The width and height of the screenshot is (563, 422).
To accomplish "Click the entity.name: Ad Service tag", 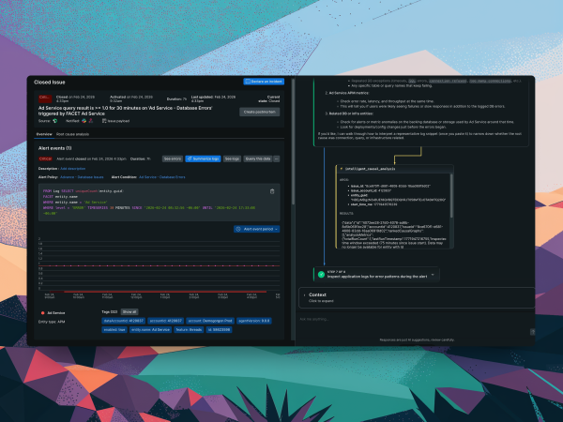I will [150, 329].
